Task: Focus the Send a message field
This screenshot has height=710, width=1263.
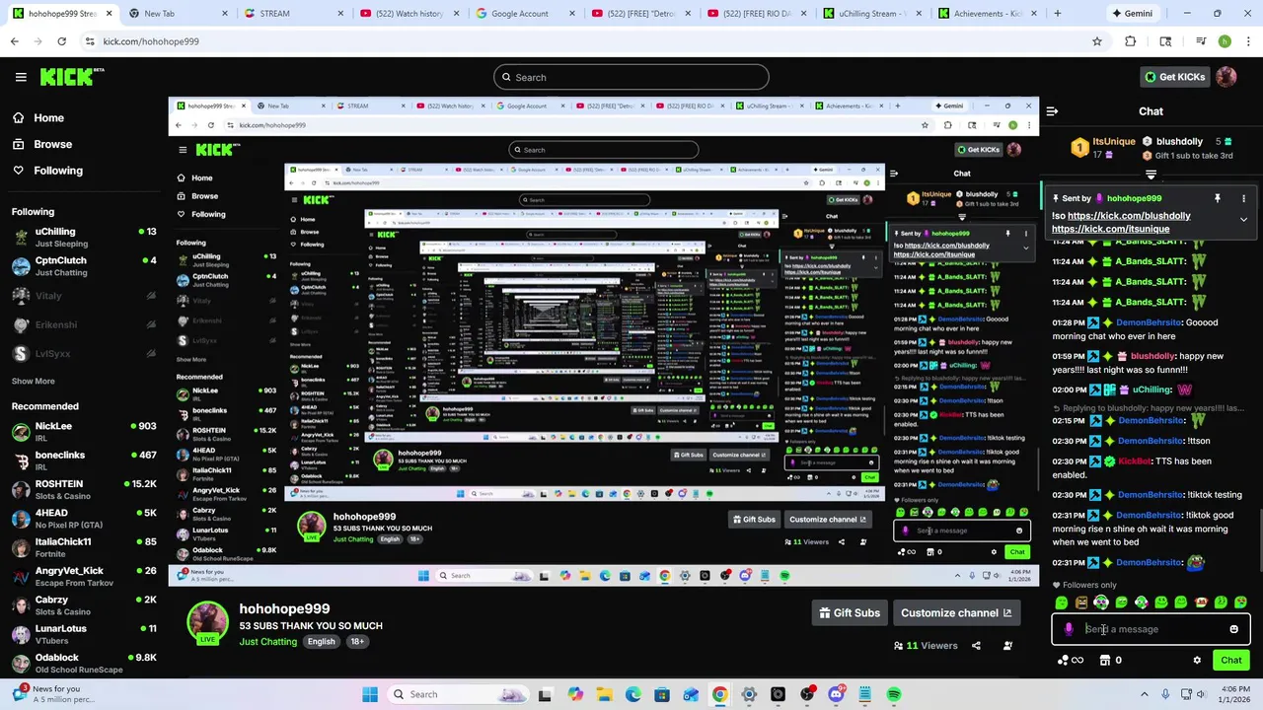Action: tap(1151, 629)
